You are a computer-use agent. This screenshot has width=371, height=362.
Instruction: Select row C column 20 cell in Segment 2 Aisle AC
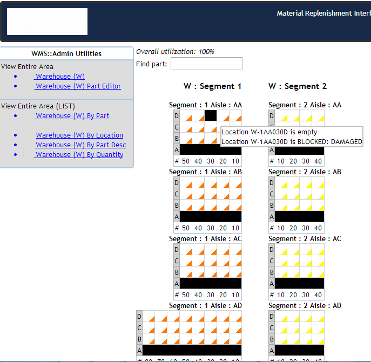(293, 261)
